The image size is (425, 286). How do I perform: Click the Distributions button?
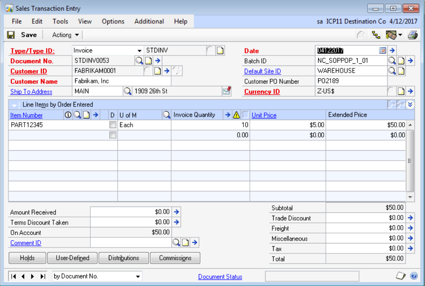click(x=124, y=258)
